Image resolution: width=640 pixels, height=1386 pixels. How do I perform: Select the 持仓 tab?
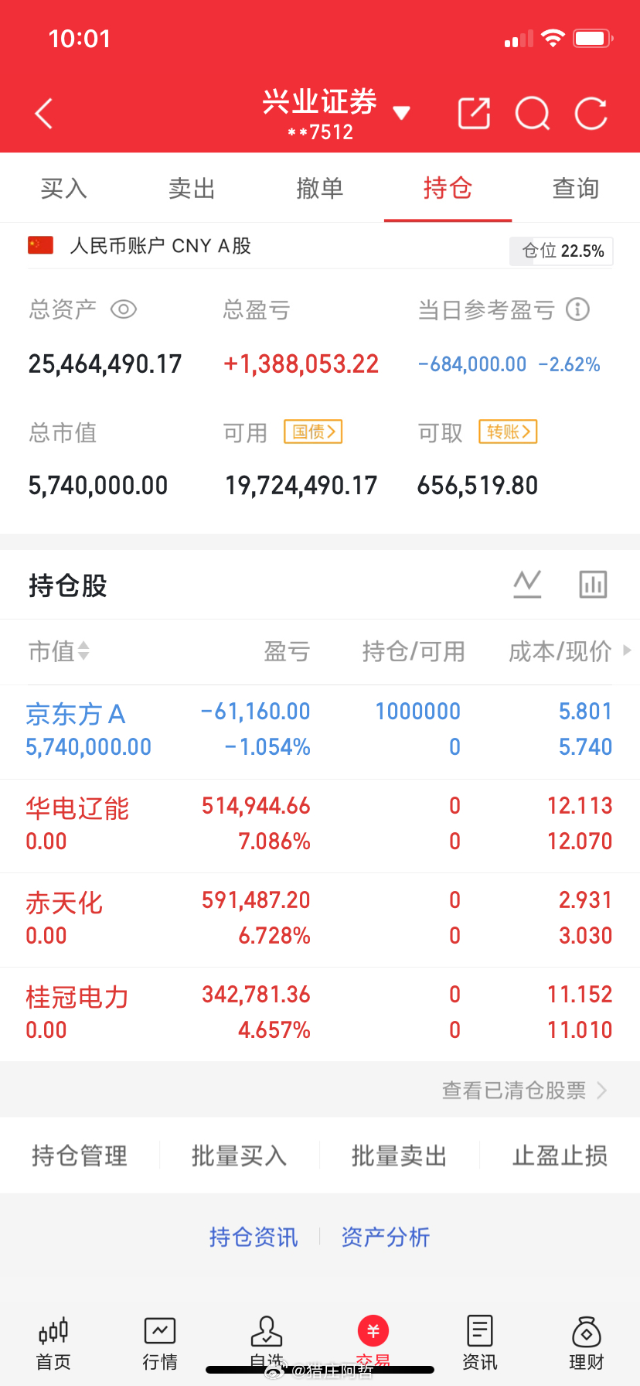(448, 188)
